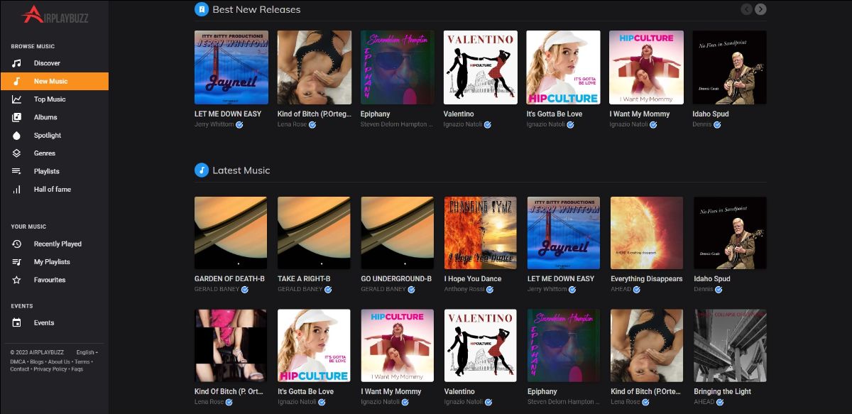Click the Playlists icon in Browse Music

[17, 171]
